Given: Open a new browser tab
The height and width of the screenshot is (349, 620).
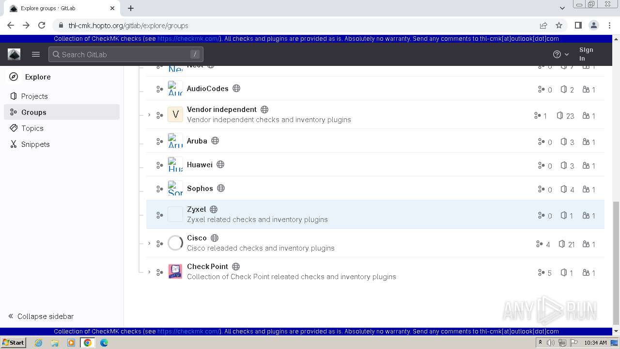Looking at the screenshot, I should [x=131, y=8].
